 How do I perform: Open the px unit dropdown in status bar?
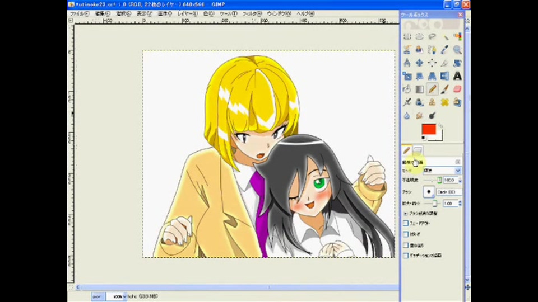tap(98, 296)
